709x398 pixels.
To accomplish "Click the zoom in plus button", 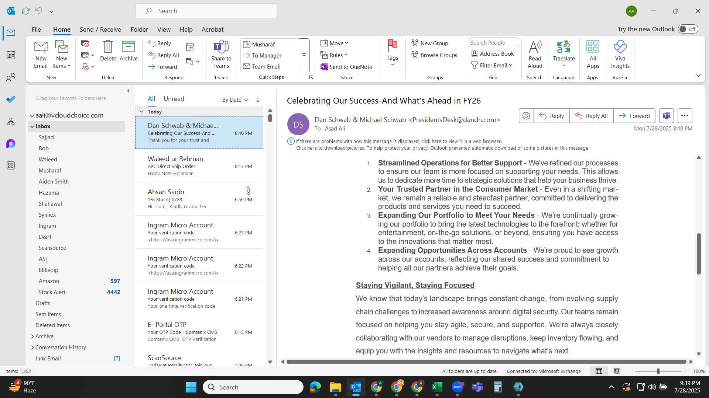I will (685, 371).
